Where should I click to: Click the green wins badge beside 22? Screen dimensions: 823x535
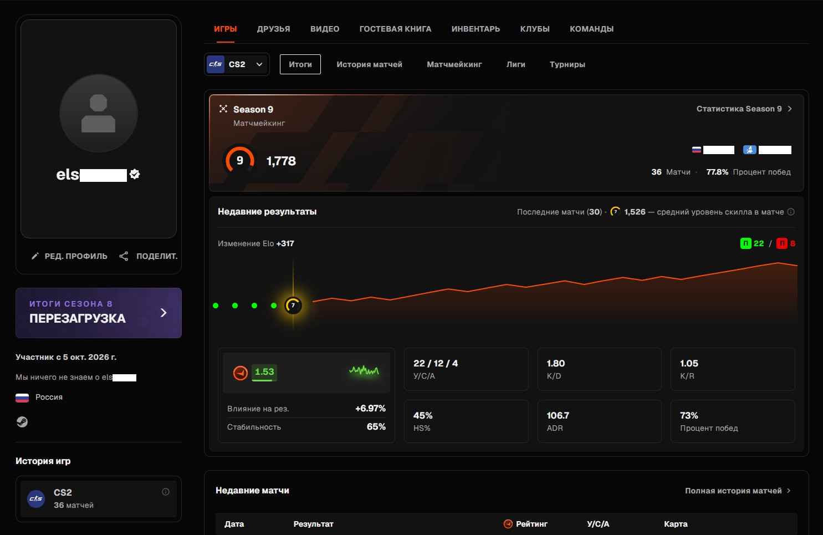746,243
